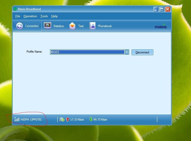Maximize the Maxis Broadband window

162,9
